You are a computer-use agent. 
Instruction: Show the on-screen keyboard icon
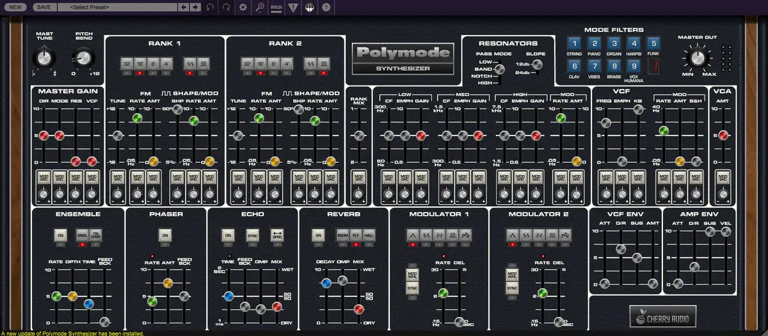(x=309, y=8)
